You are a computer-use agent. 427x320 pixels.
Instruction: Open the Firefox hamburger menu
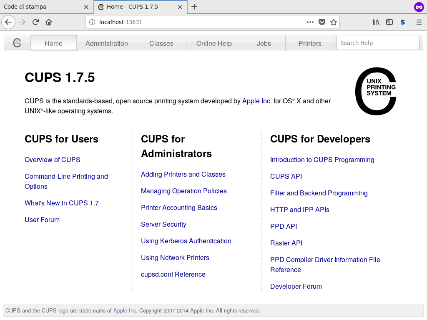point(419,22)
